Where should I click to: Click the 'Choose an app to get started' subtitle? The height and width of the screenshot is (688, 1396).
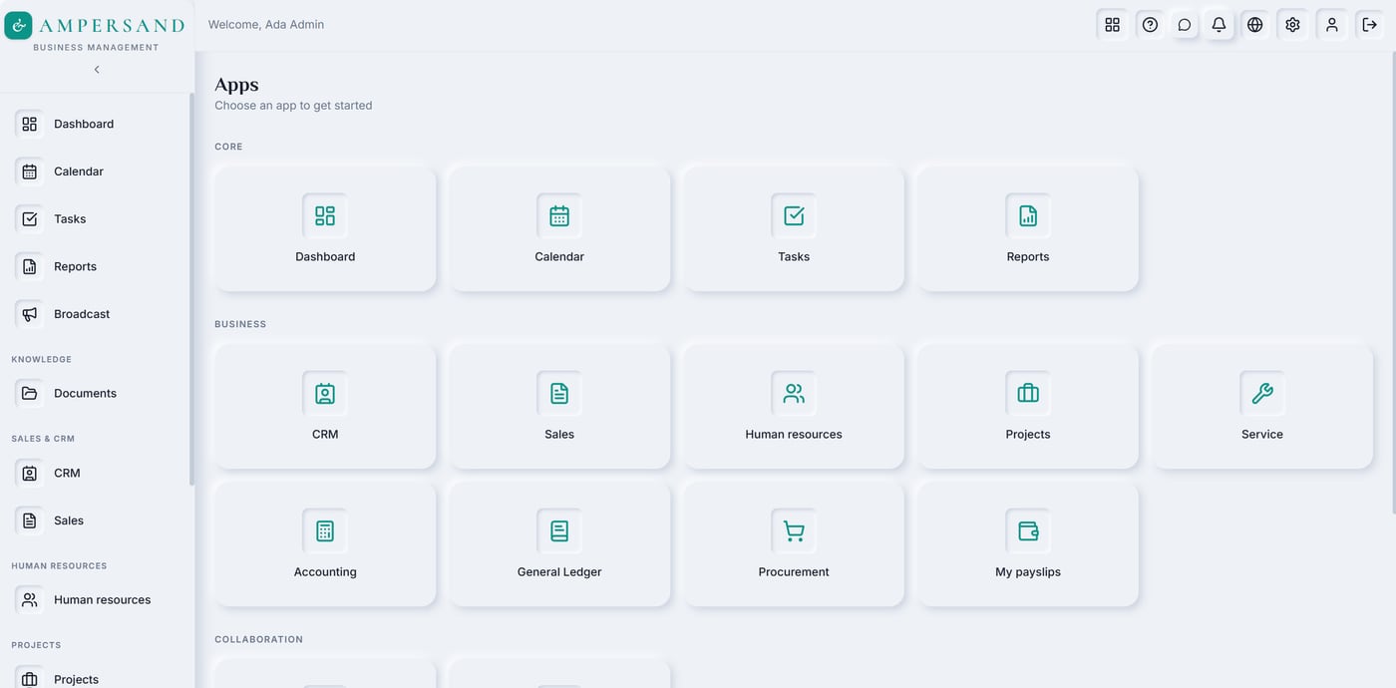pyautogui.click(x=293, y=106)
